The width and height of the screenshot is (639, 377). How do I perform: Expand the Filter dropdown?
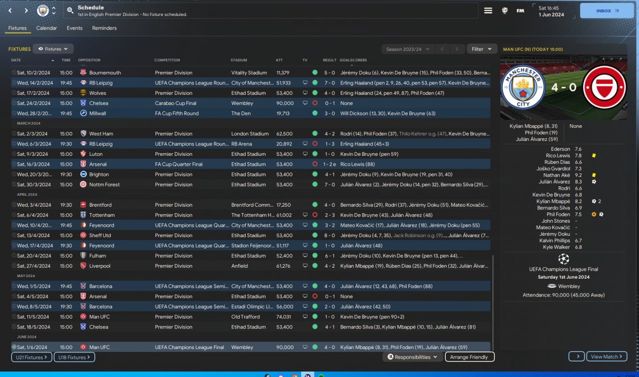click(482, 49)
